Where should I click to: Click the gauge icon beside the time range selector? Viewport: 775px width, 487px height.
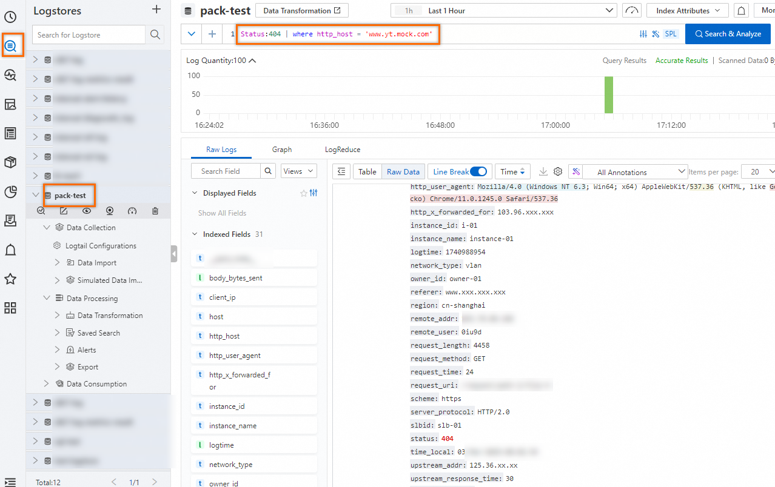pos(632,11)
